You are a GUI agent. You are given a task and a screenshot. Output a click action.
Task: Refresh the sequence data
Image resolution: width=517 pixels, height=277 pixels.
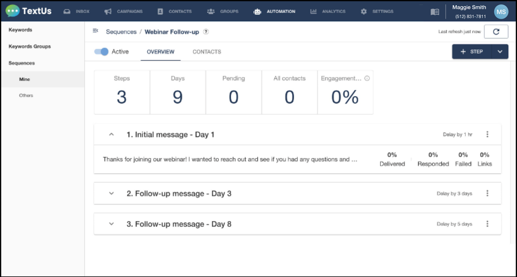click(496, 32)
